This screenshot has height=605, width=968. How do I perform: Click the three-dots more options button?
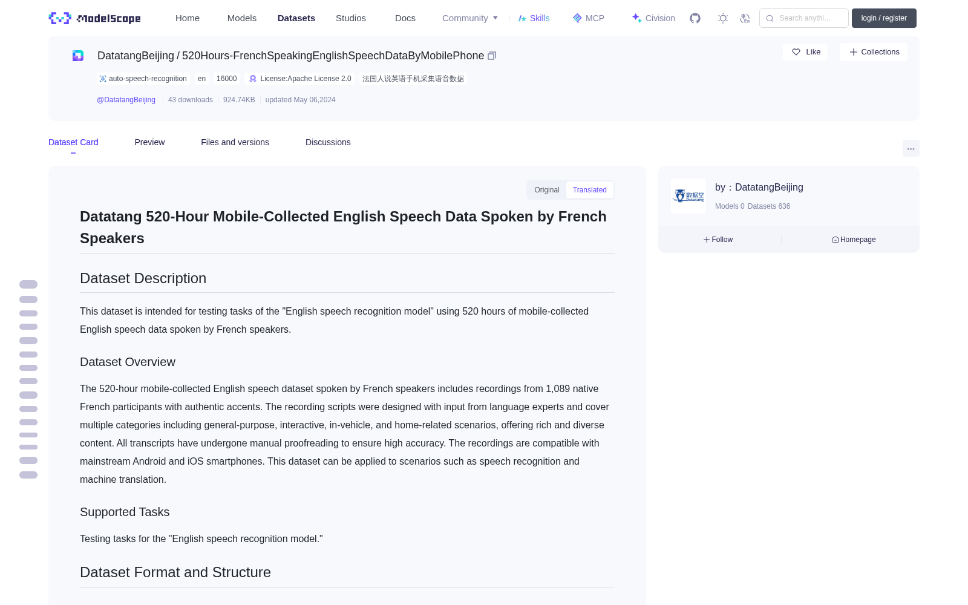tap(911, 148)
